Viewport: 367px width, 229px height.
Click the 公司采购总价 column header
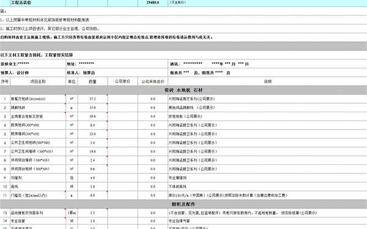(x=153, y=81)
